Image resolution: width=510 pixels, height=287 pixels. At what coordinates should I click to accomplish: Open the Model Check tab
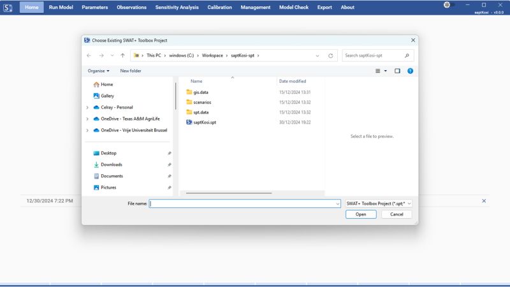point(294,7)
